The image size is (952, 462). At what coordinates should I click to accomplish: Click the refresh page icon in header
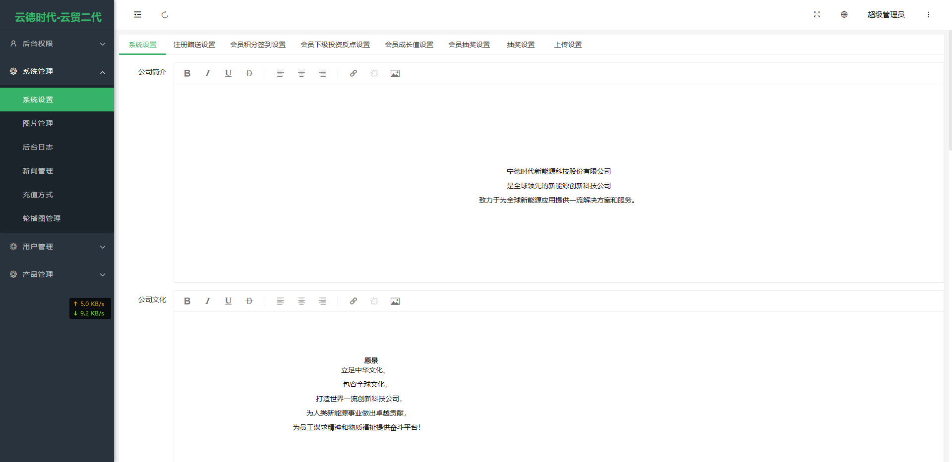coord(165,15)
